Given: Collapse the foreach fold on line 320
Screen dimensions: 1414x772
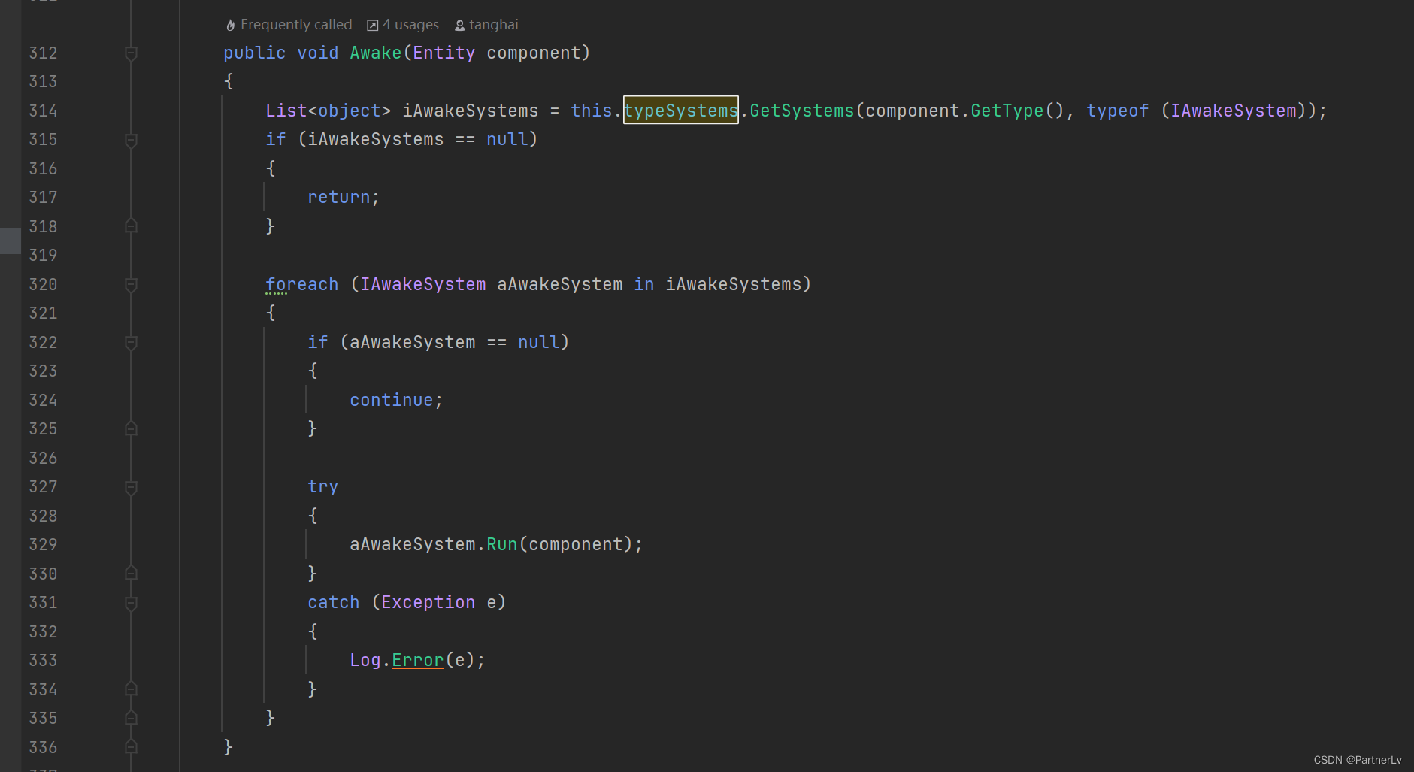Looking at the screenshot, I should click(131, 285).
